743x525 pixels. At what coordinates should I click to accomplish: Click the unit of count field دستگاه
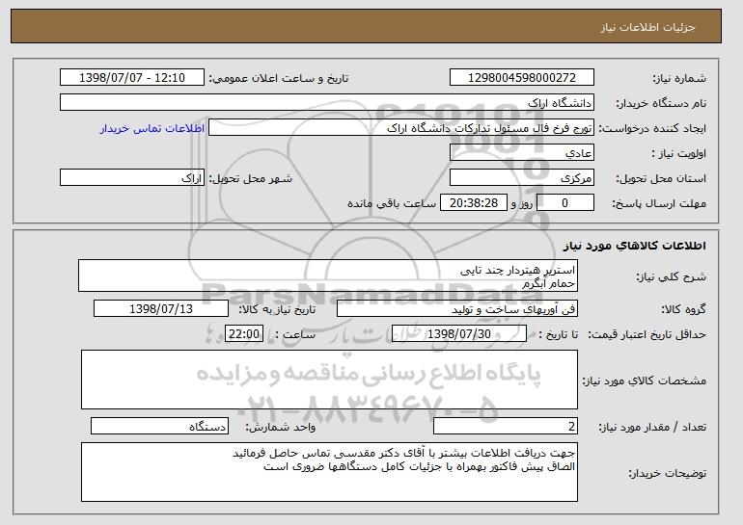point(159,426)
